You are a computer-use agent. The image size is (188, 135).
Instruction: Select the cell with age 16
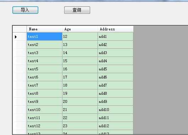pyautogui.click(x=80, y=69)
